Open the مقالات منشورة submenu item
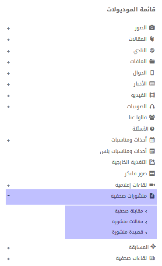Image resolution: width=162 pixels, height=266 pixels. point(130,222)
